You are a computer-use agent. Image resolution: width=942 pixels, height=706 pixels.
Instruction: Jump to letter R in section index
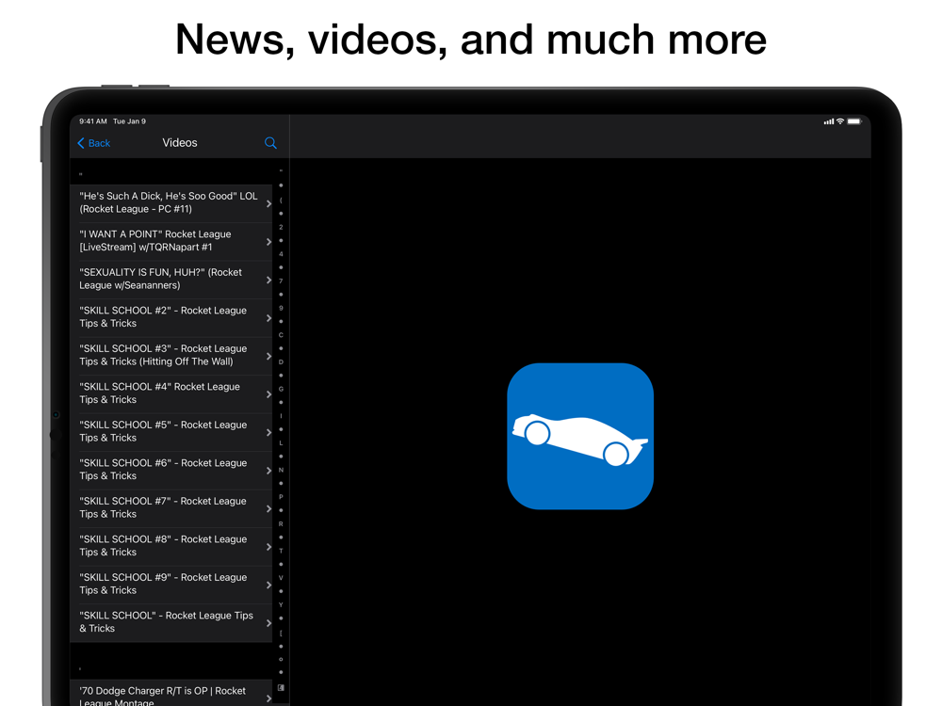pyautogui.click(x=281, y=524)
